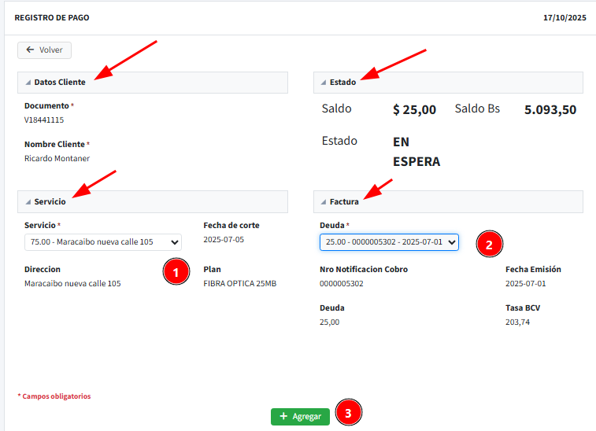Toggle the Servicio section disclosure triangle

(28, 202)
